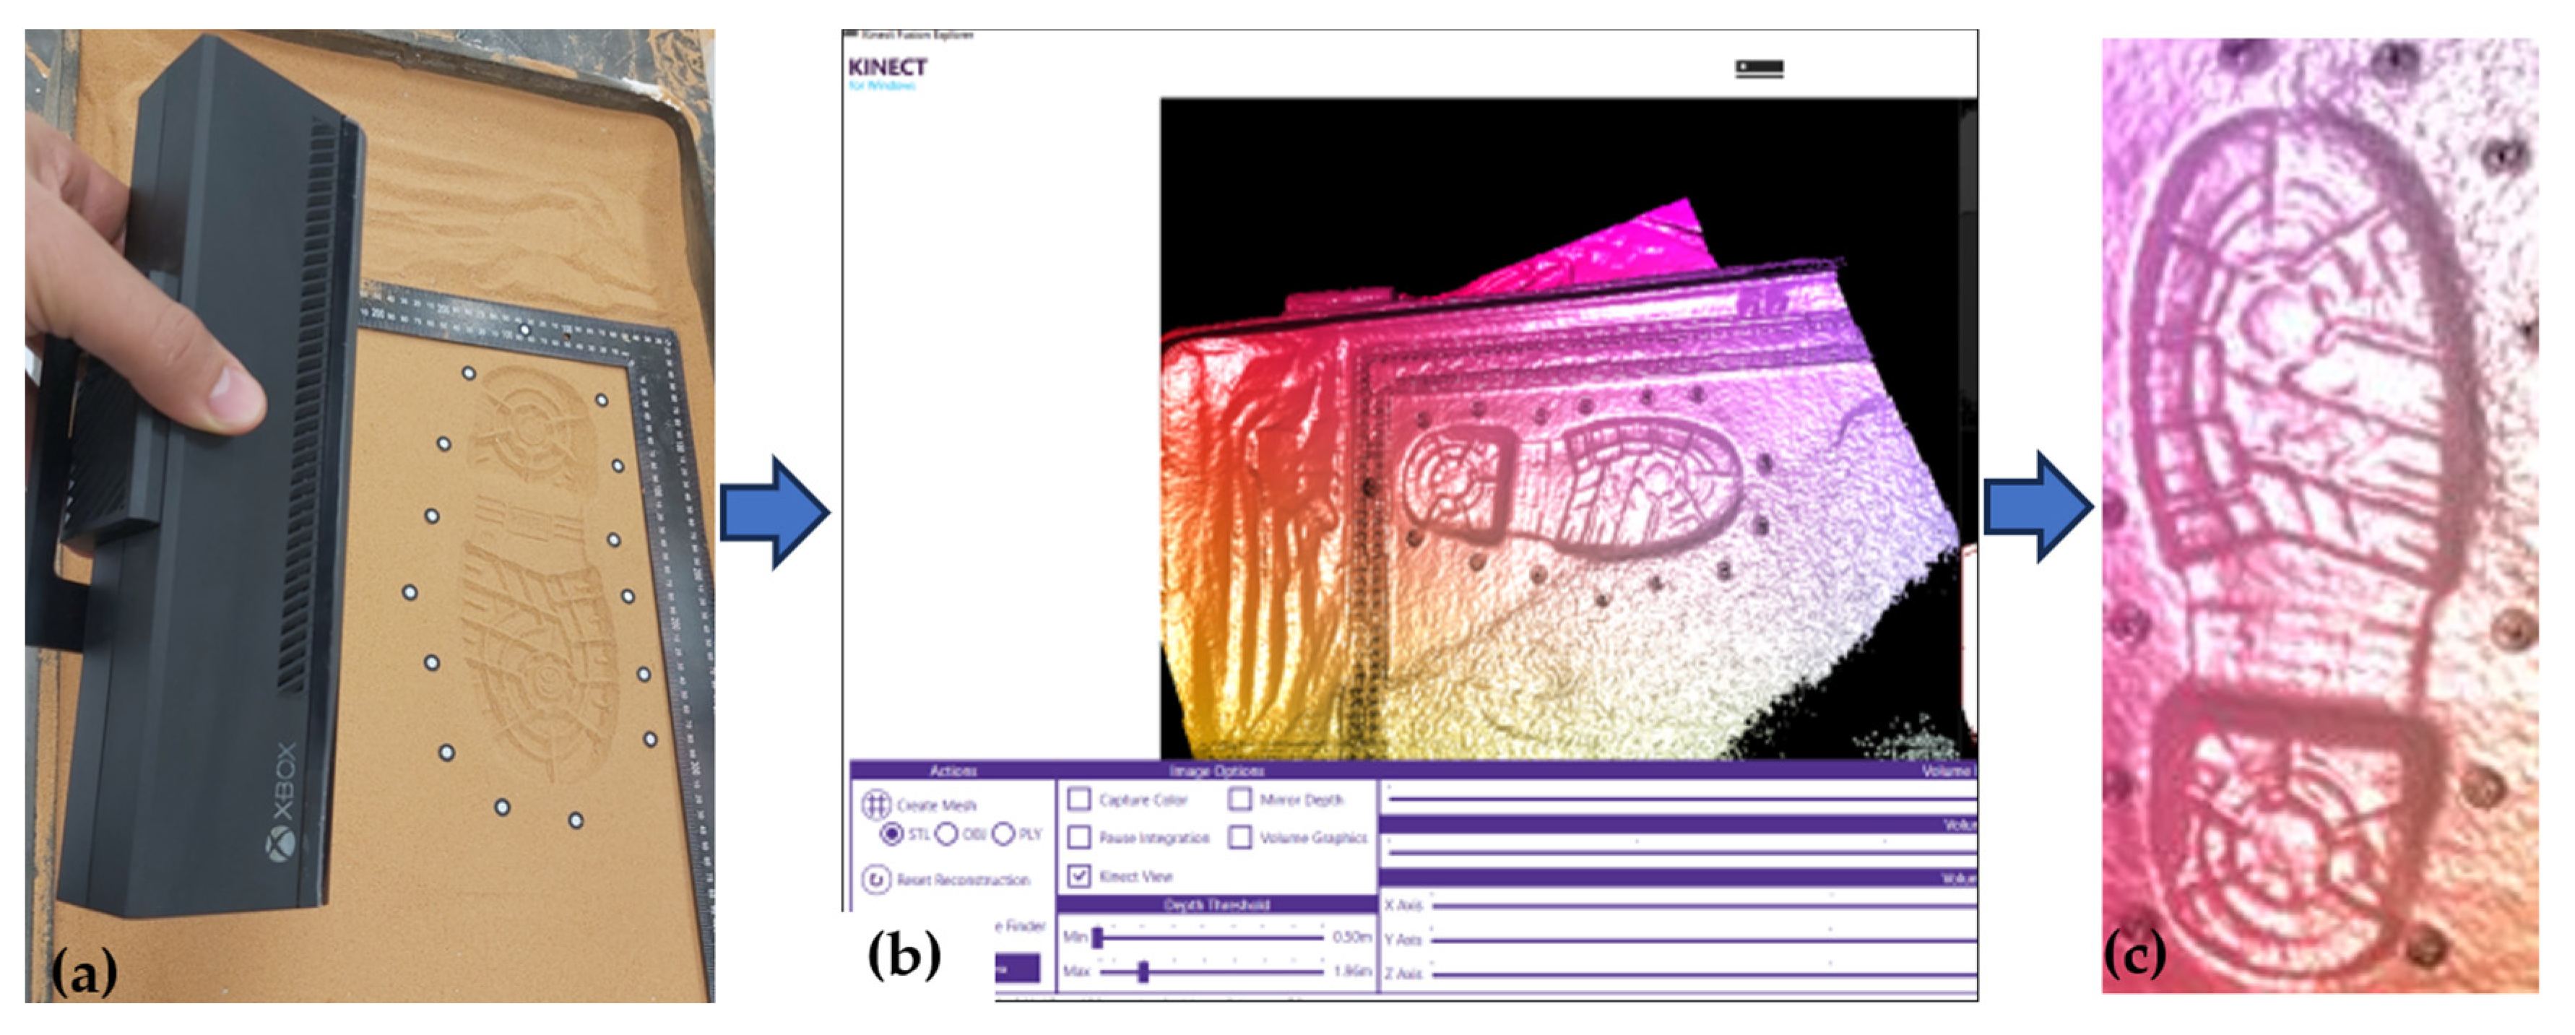2575x1035 pixels.
Task: Toggle the Pause Integration checkbox
Action: [1078, 837]
